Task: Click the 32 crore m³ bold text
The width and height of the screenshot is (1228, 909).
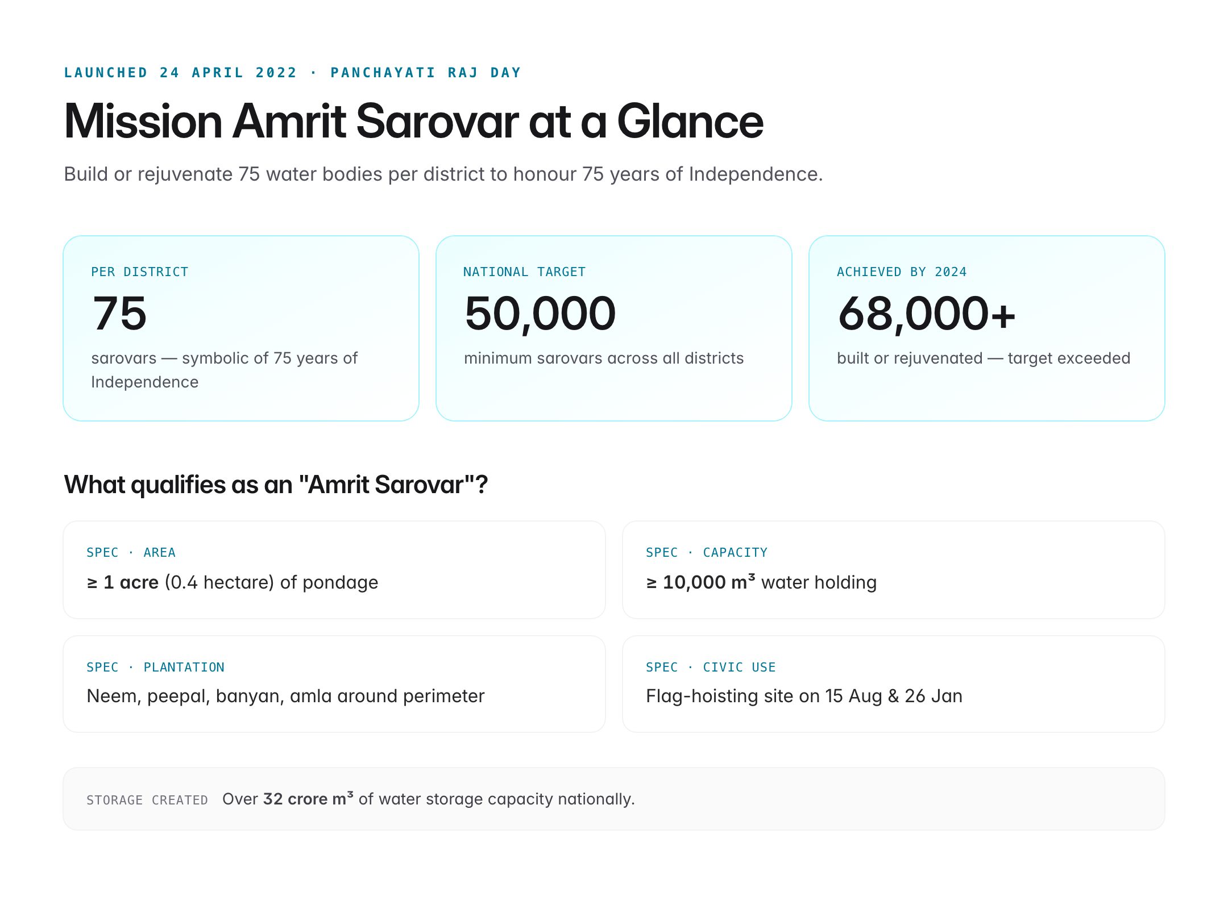Action: pos(308,799)
